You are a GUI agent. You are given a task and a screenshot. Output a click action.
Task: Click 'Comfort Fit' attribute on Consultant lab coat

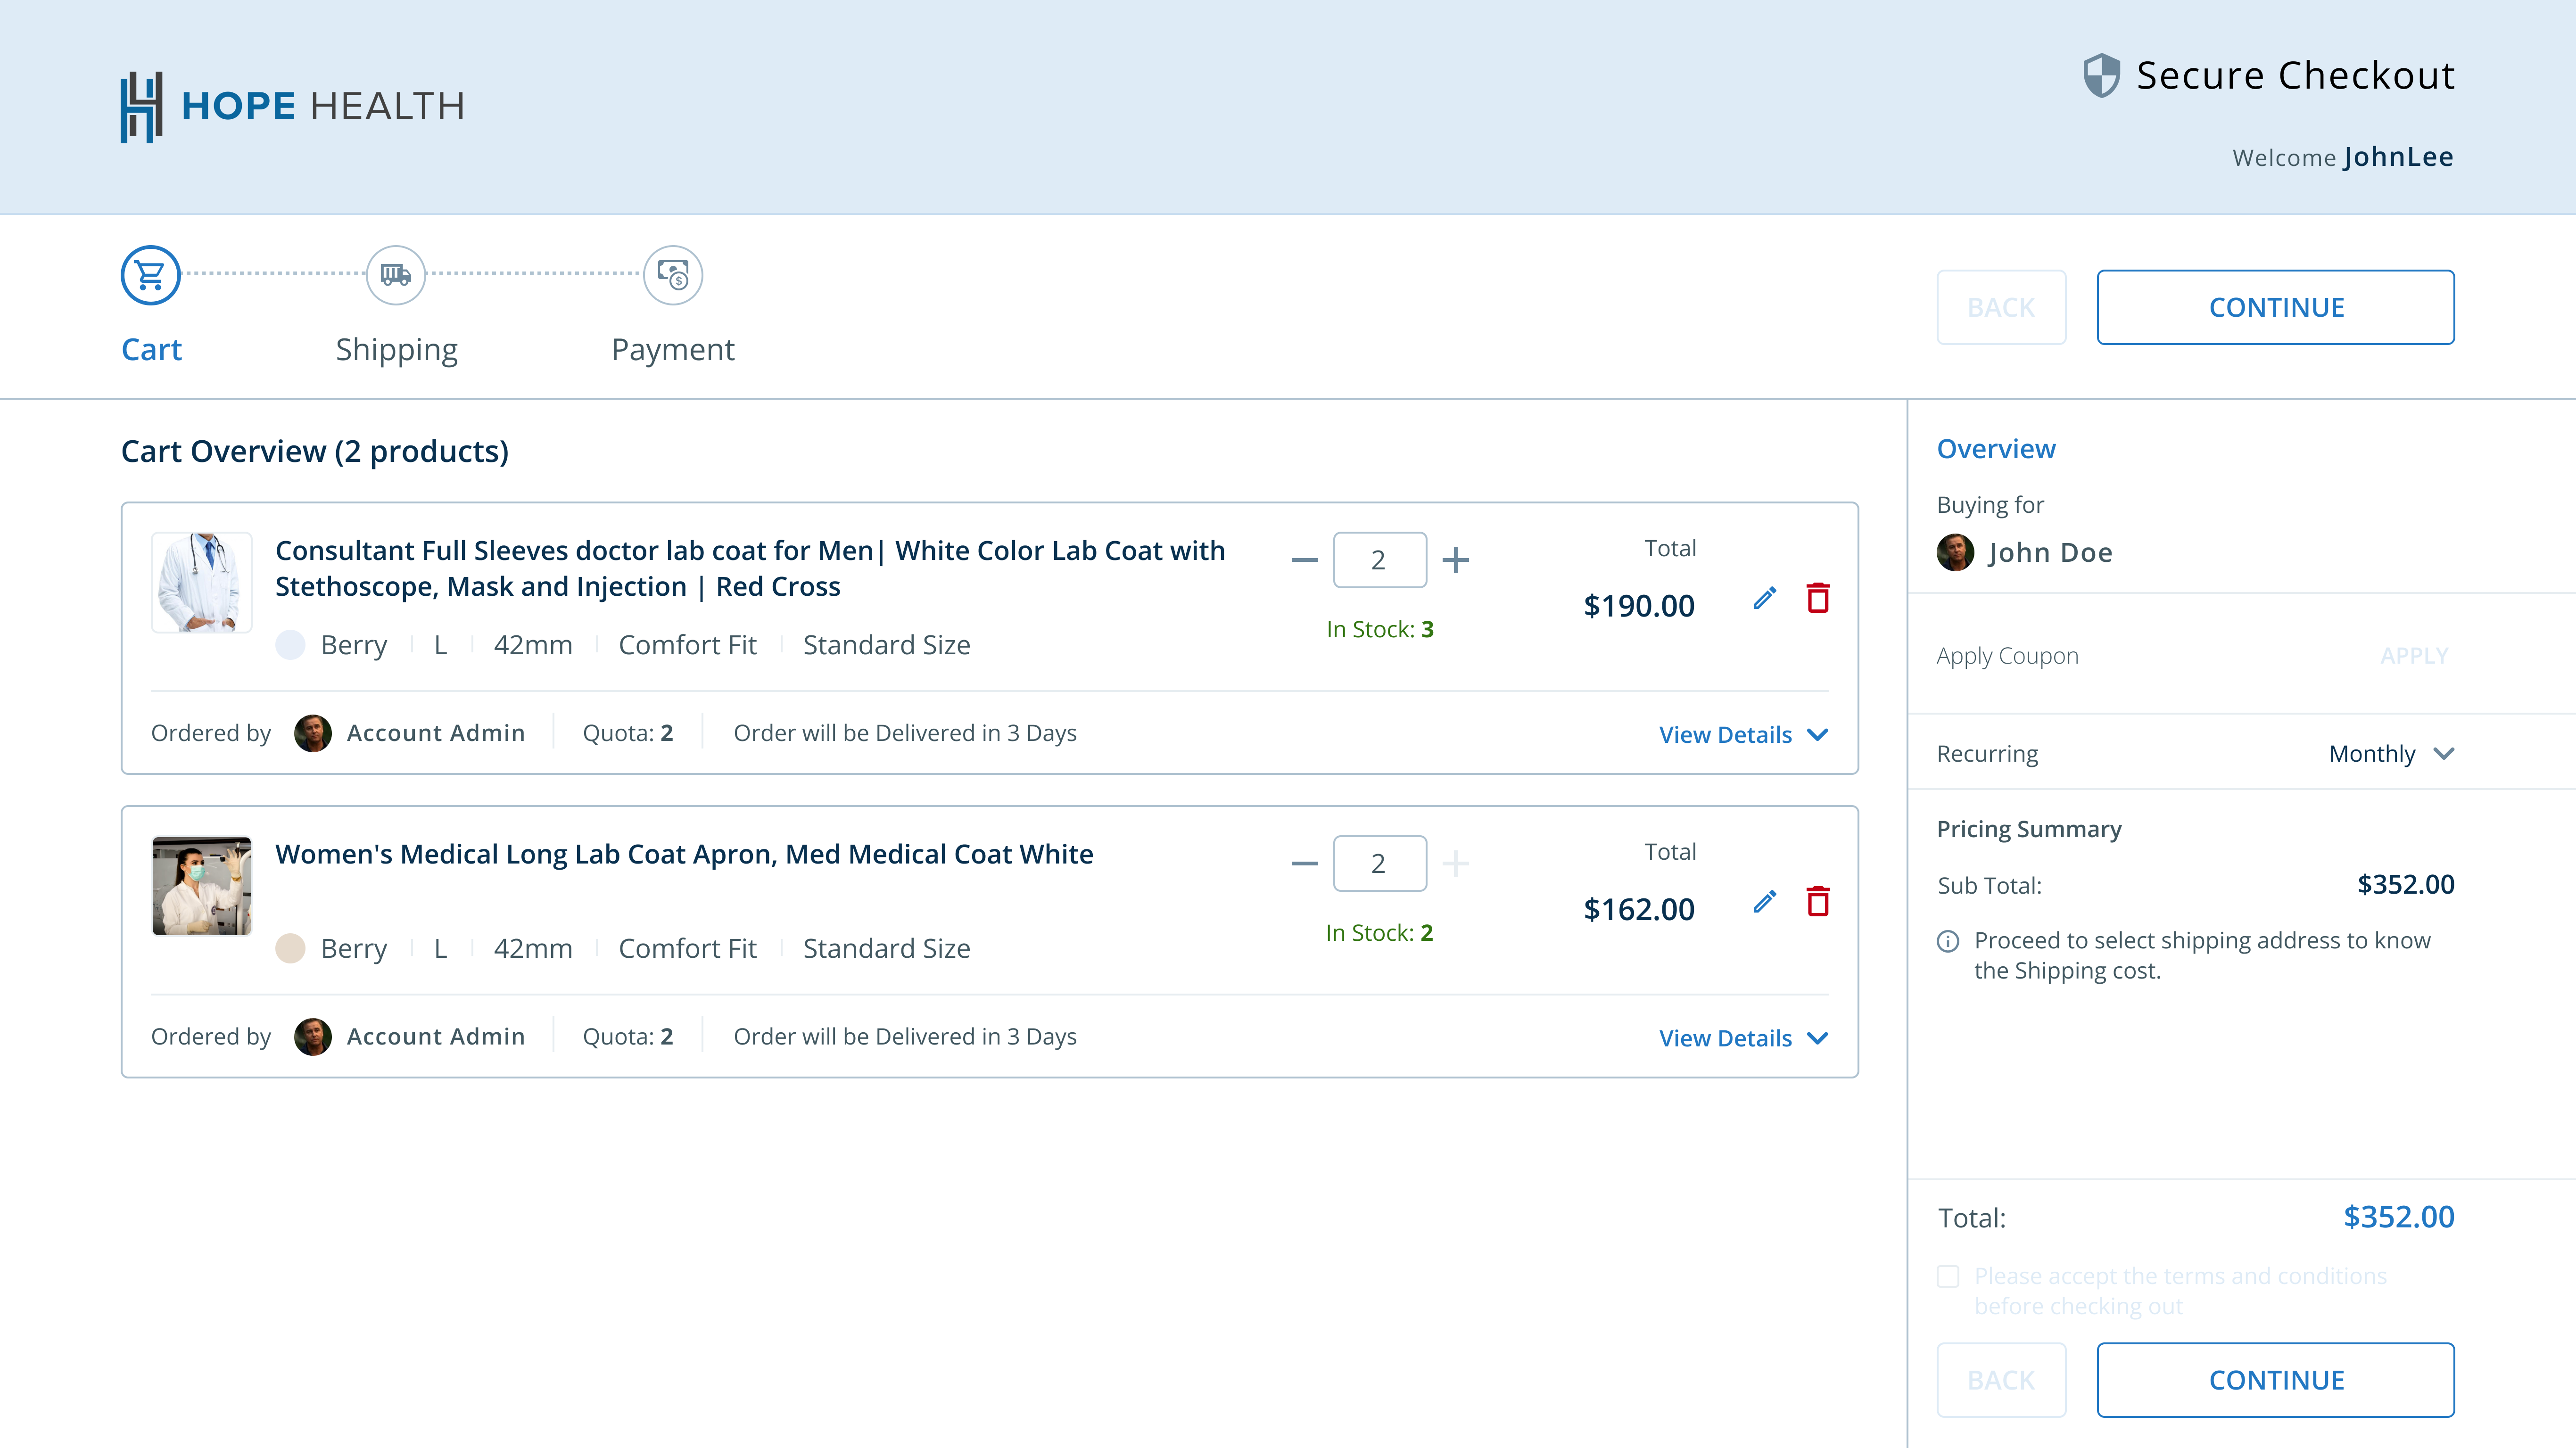(687, 645)
